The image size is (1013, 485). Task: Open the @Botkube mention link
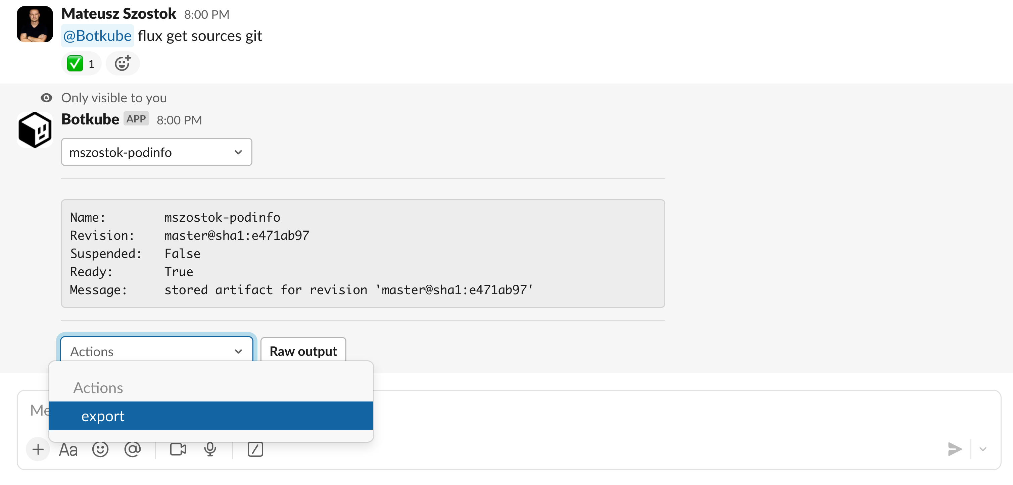(97, 36)
